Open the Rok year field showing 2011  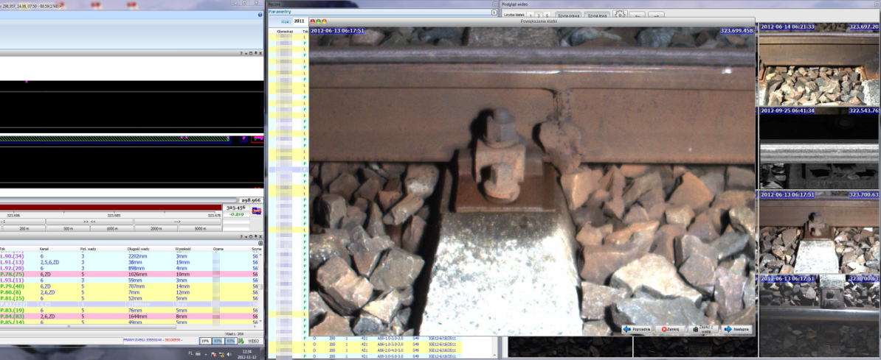(300, 21)
